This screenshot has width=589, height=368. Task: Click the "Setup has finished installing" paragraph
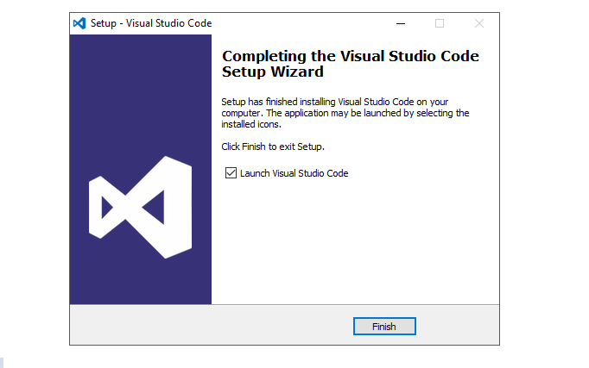pos(345,113)
